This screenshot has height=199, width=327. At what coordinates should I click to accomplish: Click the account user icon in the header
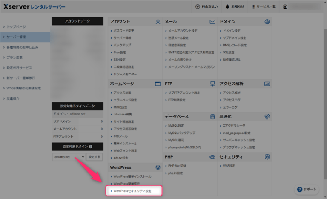(297, 7)
